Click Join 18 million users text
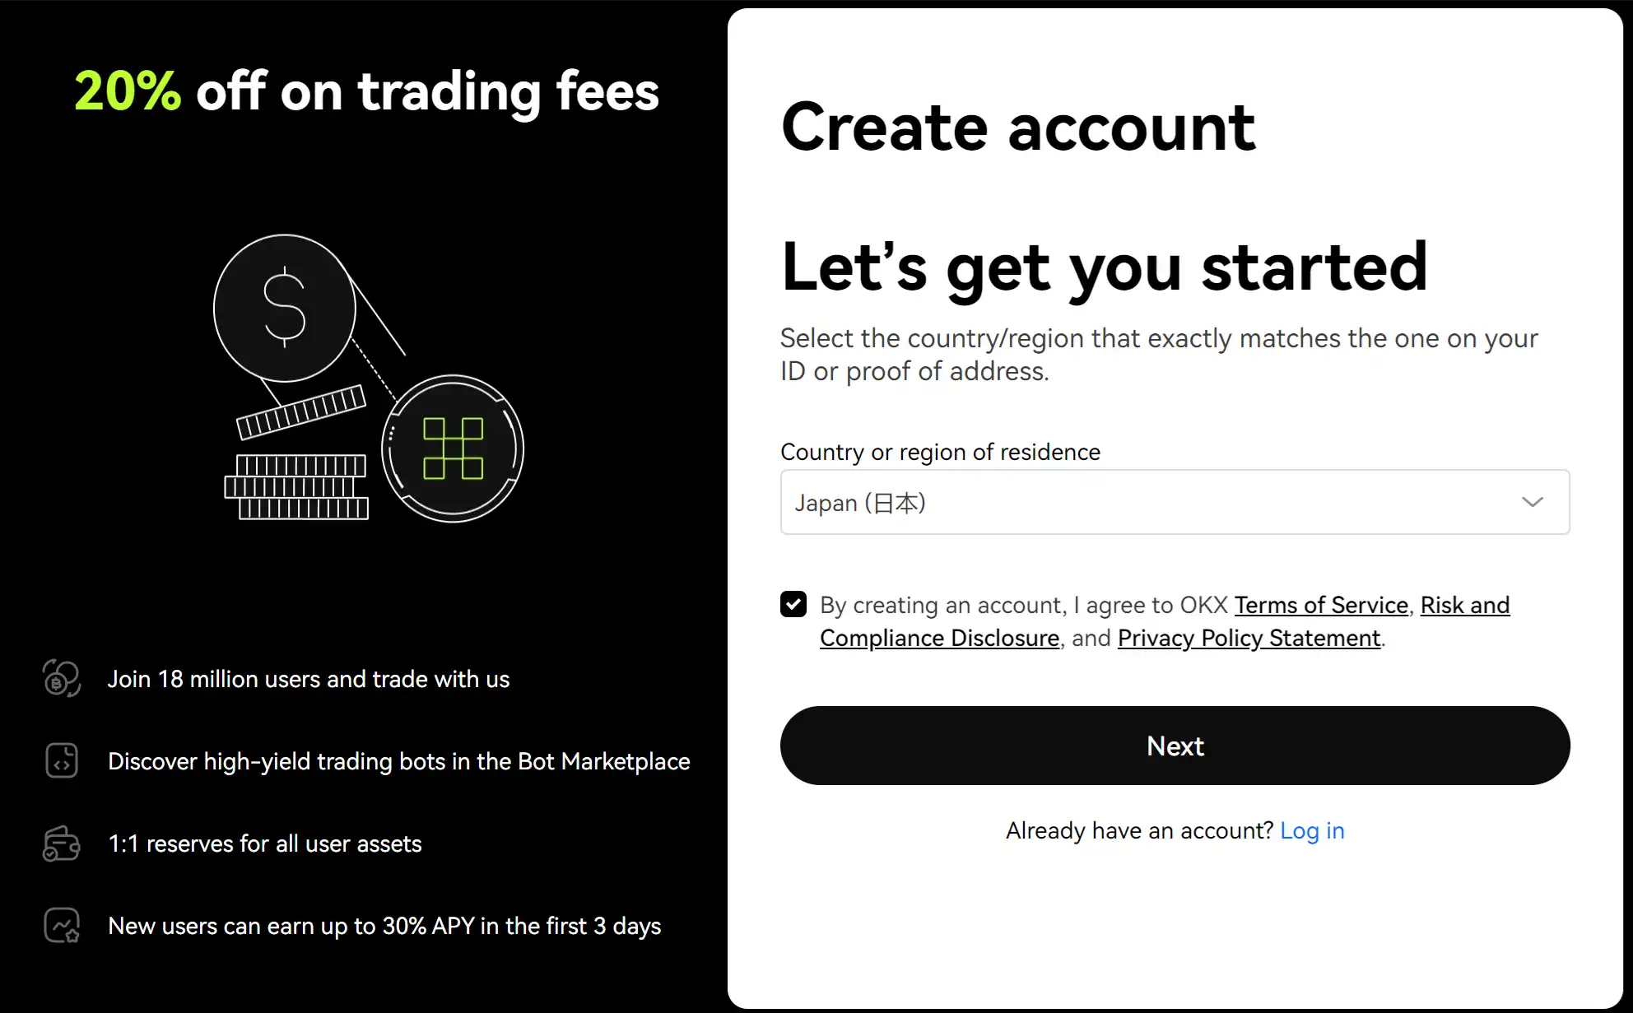The width and height of the screenshot is (1633, 1013). [309, 679]
